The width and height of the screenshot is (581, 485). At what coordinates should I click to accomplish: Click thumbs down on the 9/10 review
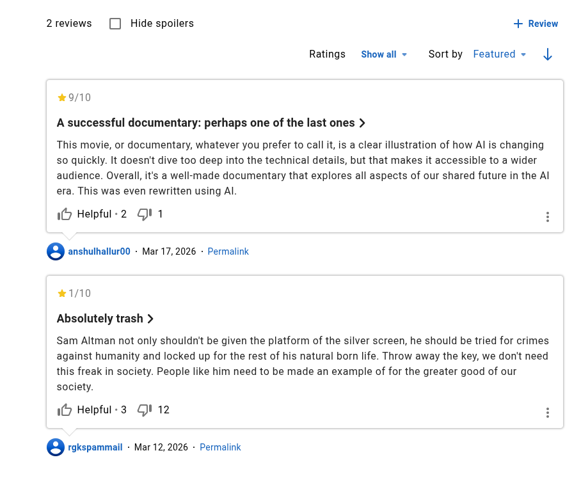pyautogui.click(x=145, y=214)
